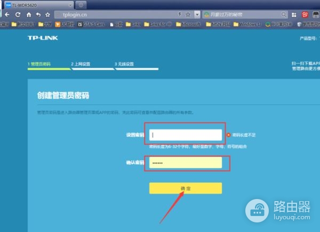
Task: Click the star bookmark icon left of address bar
Action: [x=47, y=14]
